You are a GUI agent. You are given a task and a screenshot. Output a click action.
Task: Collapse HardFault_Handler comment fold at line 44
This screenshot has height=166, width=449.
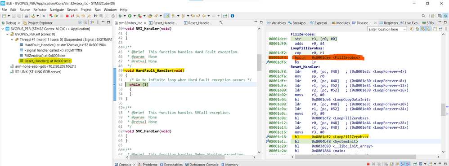click(x=124, y=47)
